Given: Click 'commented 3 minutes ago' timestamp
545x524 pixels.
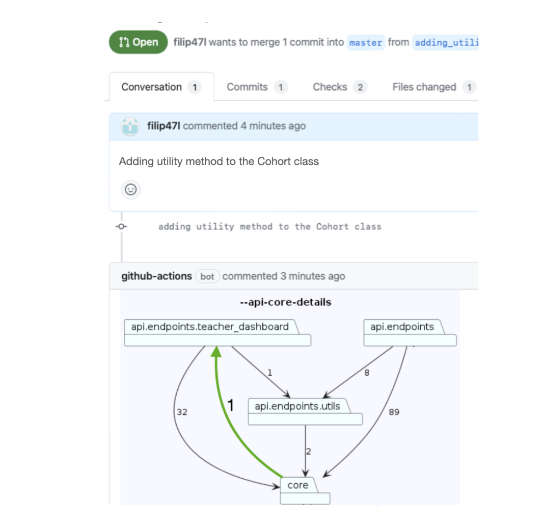Looking at the screenshot, I should tap(284, 276).
